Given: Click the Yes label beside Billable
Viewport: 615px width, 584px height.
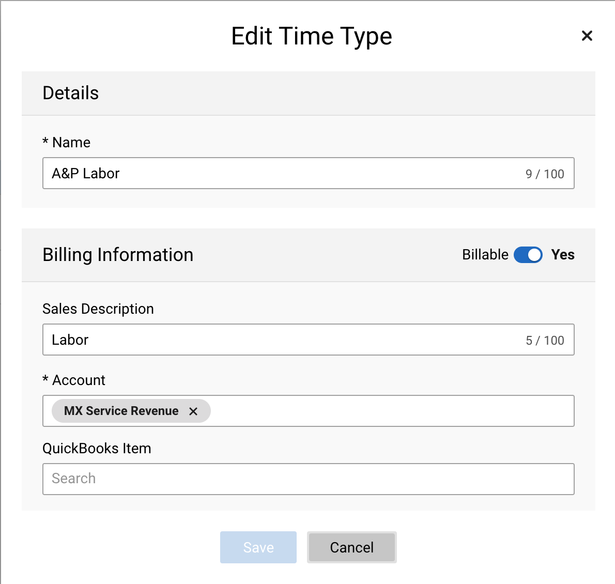Looking at the screenshot, I should 563,255.
